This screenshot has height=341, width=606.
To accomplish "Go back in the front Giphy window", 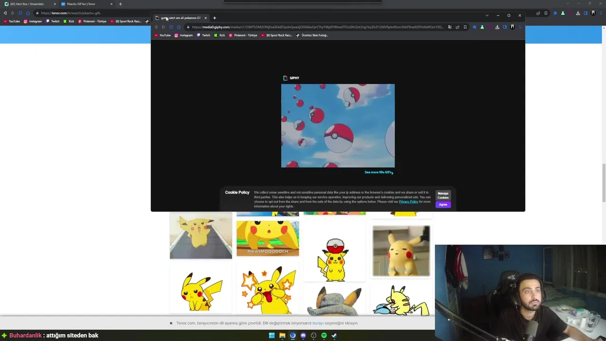I will tap(156, 27).
